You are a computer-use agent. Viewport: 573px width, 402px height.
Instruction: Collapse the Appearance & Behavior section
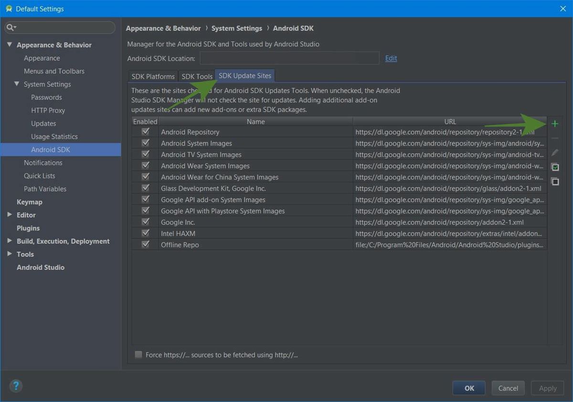10,44
